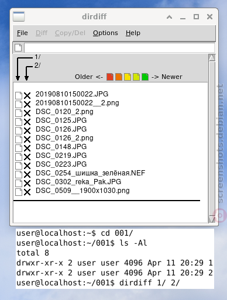This screenshot has height=300, width=227.
Task: Select file name DSC_0126_2.png
Action: pos(64,138)
